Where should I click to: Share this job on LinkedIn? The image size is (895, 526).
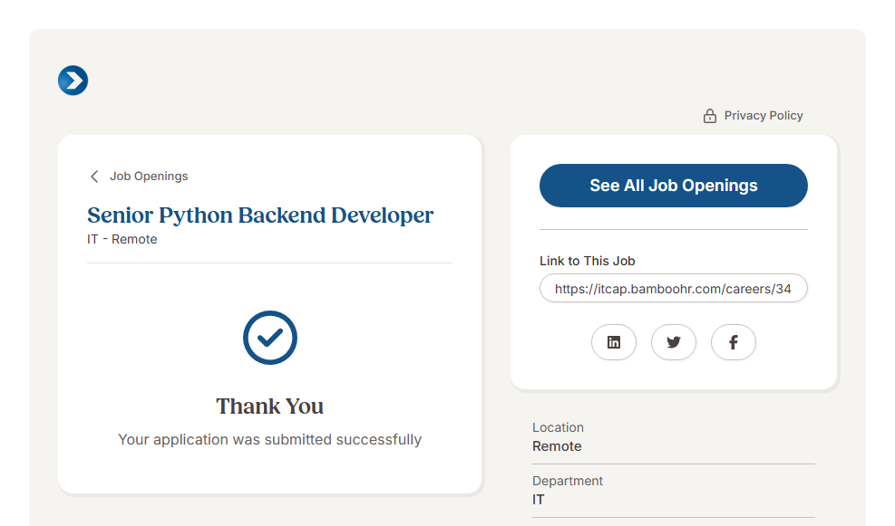614,342
